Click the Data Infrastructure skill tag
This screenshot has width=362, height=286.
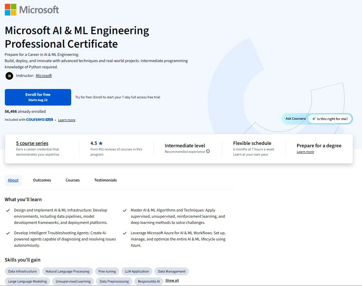(22, 272)
